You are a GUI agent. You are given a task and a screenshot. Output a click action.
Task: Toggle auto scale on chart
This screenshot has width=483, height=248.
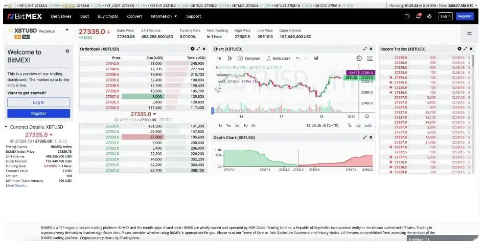(368, 125)
